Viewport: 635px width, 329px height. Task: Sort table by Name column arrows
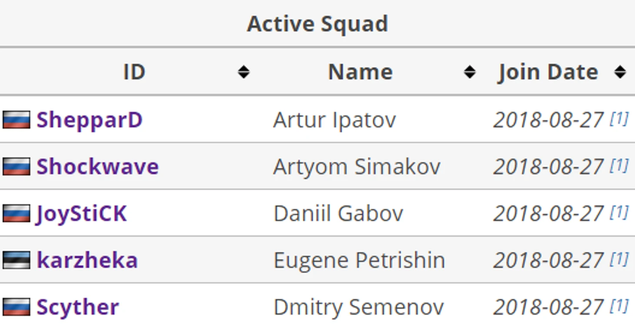tap(470, 72)
